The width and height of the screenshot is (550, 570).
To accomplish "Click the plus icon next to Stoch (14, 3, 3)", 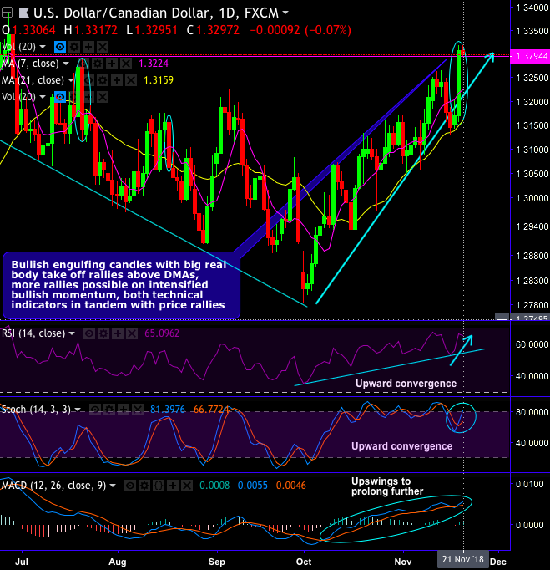I will pyautogui.click(x=123, y=410).
